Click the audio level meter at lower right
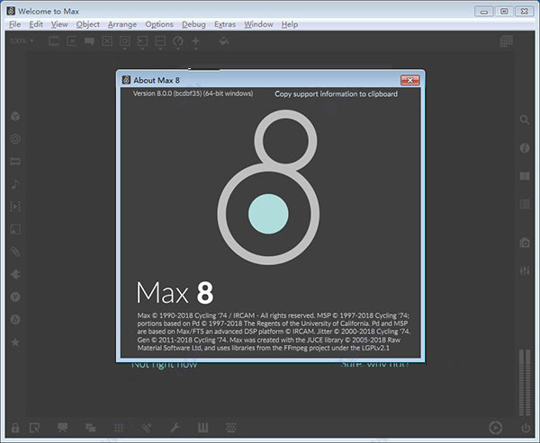Image resolution: width=540 pixels, height=443 pixels. (x=525, y=383)
